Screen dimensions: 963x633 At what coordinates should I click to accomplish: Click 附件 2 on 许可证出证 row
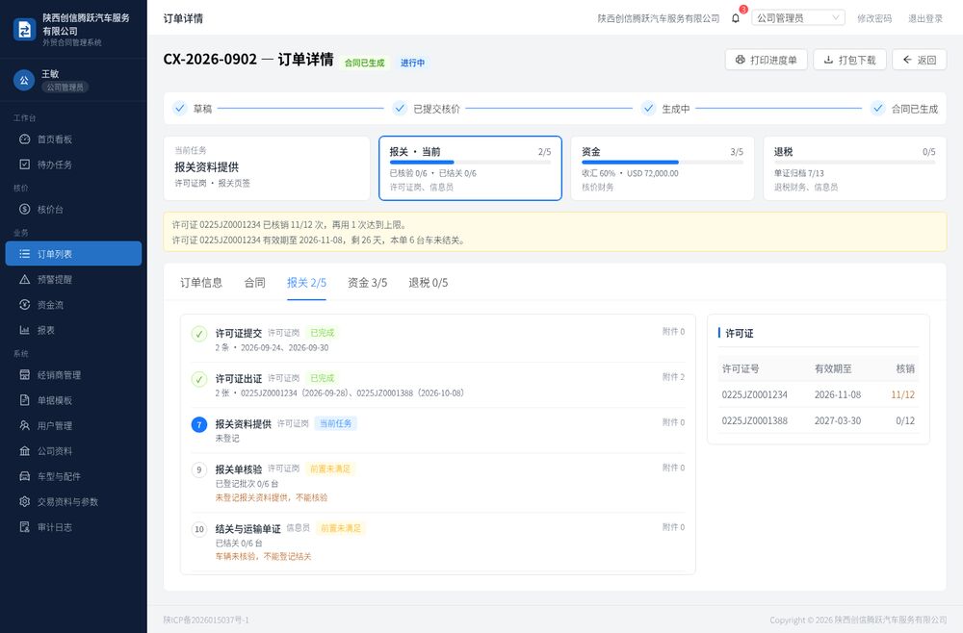coord(673,377)
